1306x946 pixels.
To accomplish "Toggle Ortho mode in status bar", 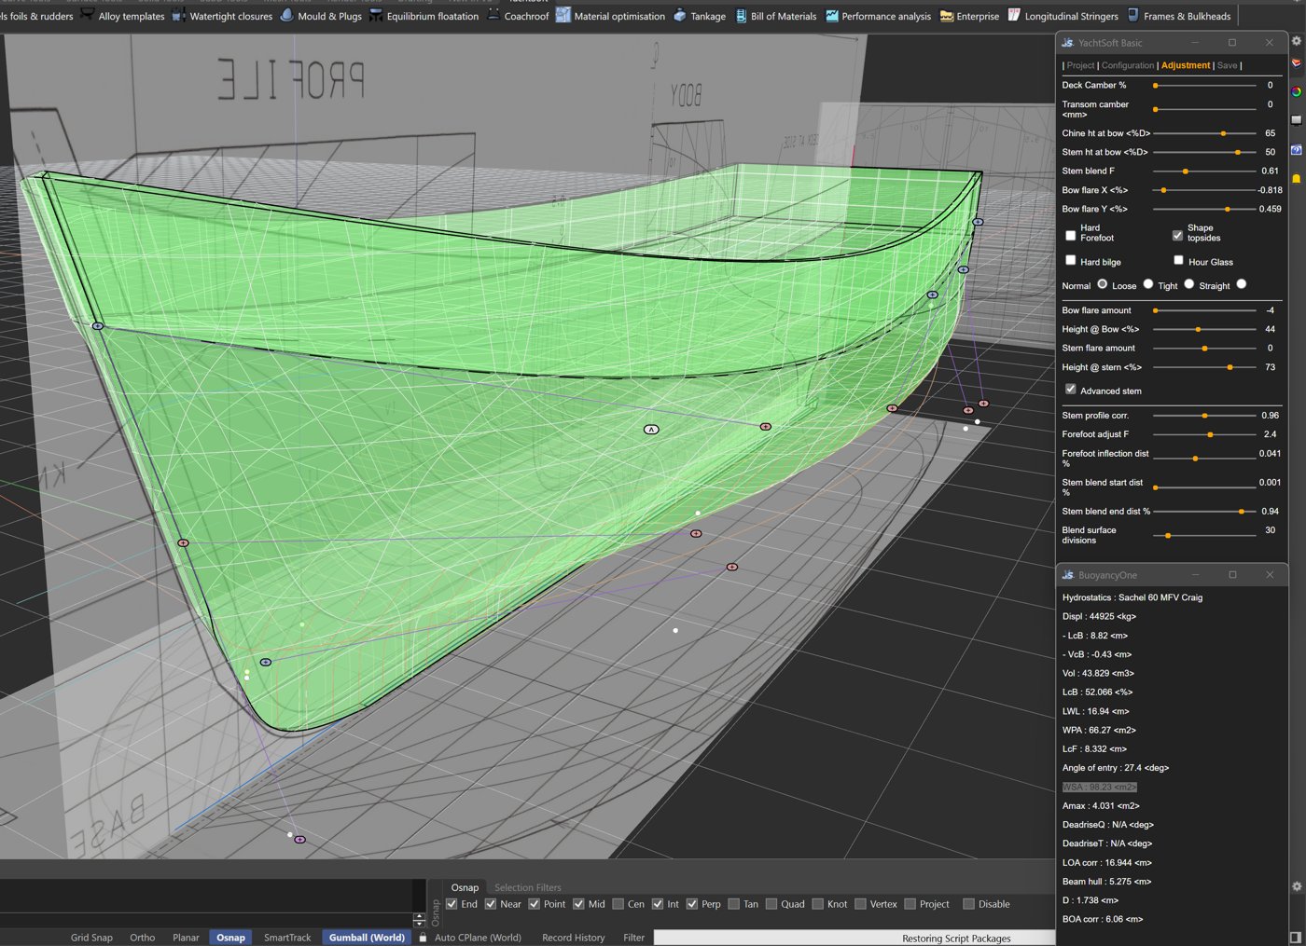I will pos(143,938).
